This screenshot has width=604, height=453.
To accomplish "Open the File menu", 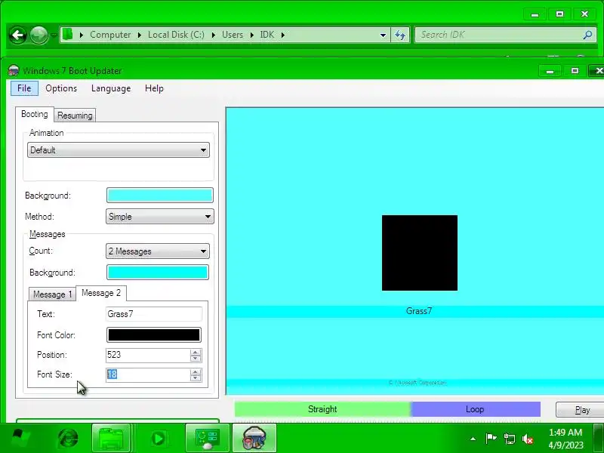I will pyautogui.click(x=24, y=88).
